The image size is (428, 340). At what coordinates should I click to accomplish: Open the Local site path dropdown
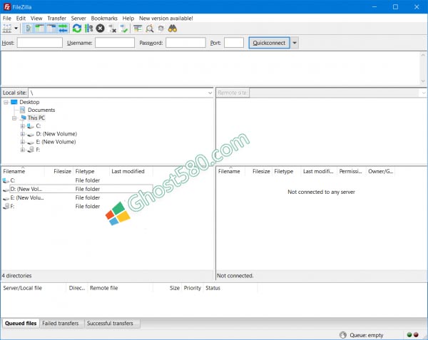tap(210, 93)
